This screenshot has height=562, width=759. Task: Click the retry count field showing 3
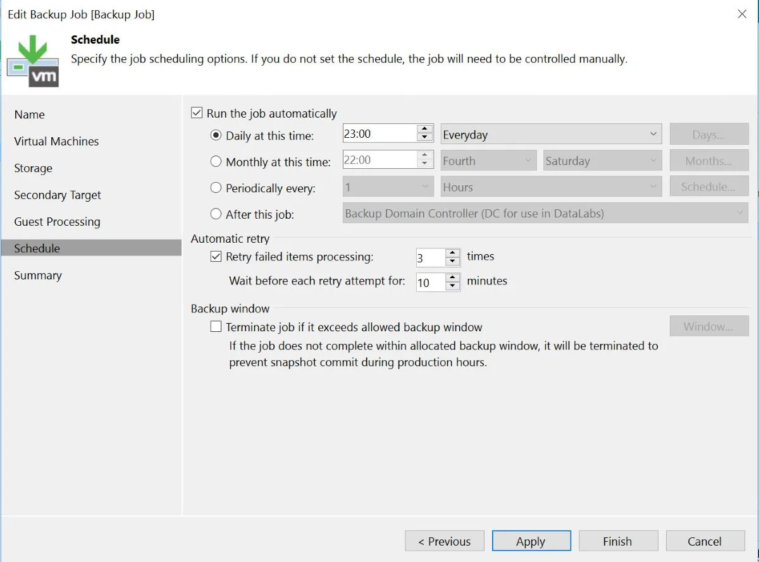pyautogui.click(x=431, y=257)
